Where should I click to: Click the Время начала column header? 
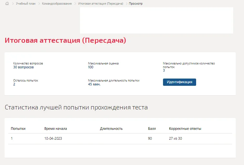tap(55, 129)
